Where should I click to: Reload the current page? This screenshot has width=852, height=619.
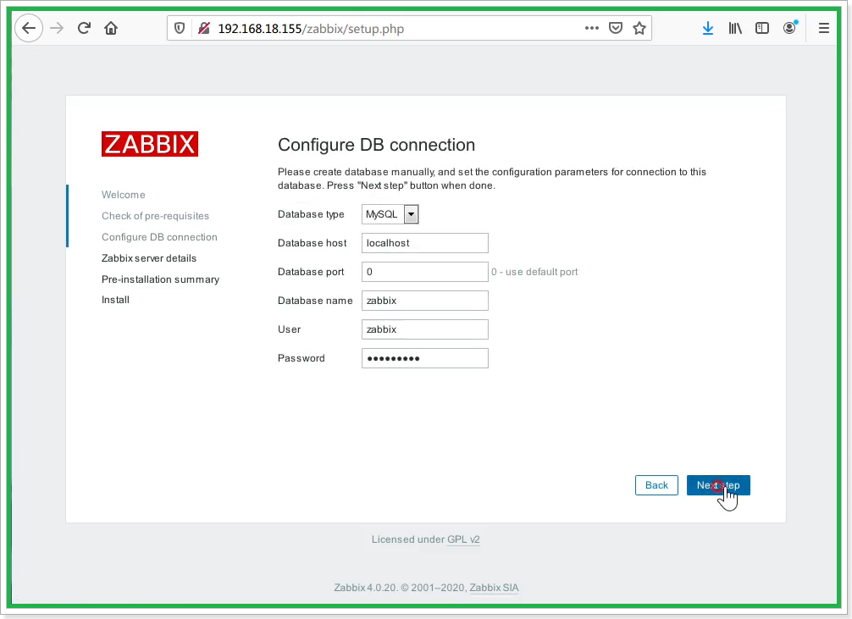pos(84,28)
